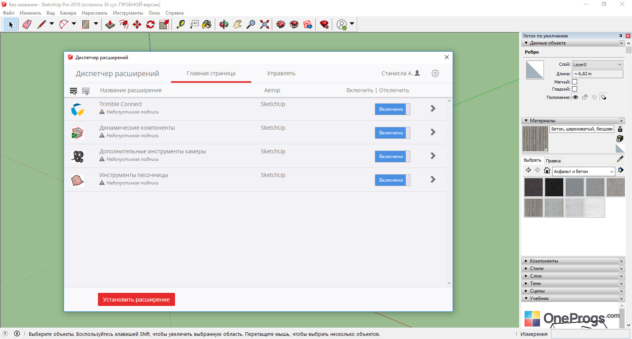Activate the Arc drawing tool

[64, 24]
